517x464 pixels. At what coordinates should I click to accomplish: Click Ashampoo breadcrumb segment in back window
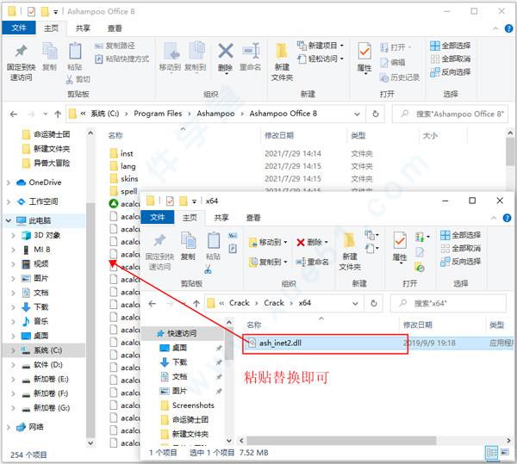tap(215, 114)
